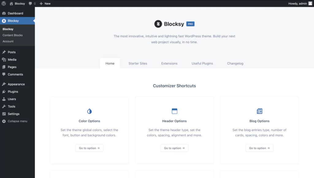Viewport: 314px width, 178px height.
Task: Click the Header Options icon
Action: click(174, 111)
